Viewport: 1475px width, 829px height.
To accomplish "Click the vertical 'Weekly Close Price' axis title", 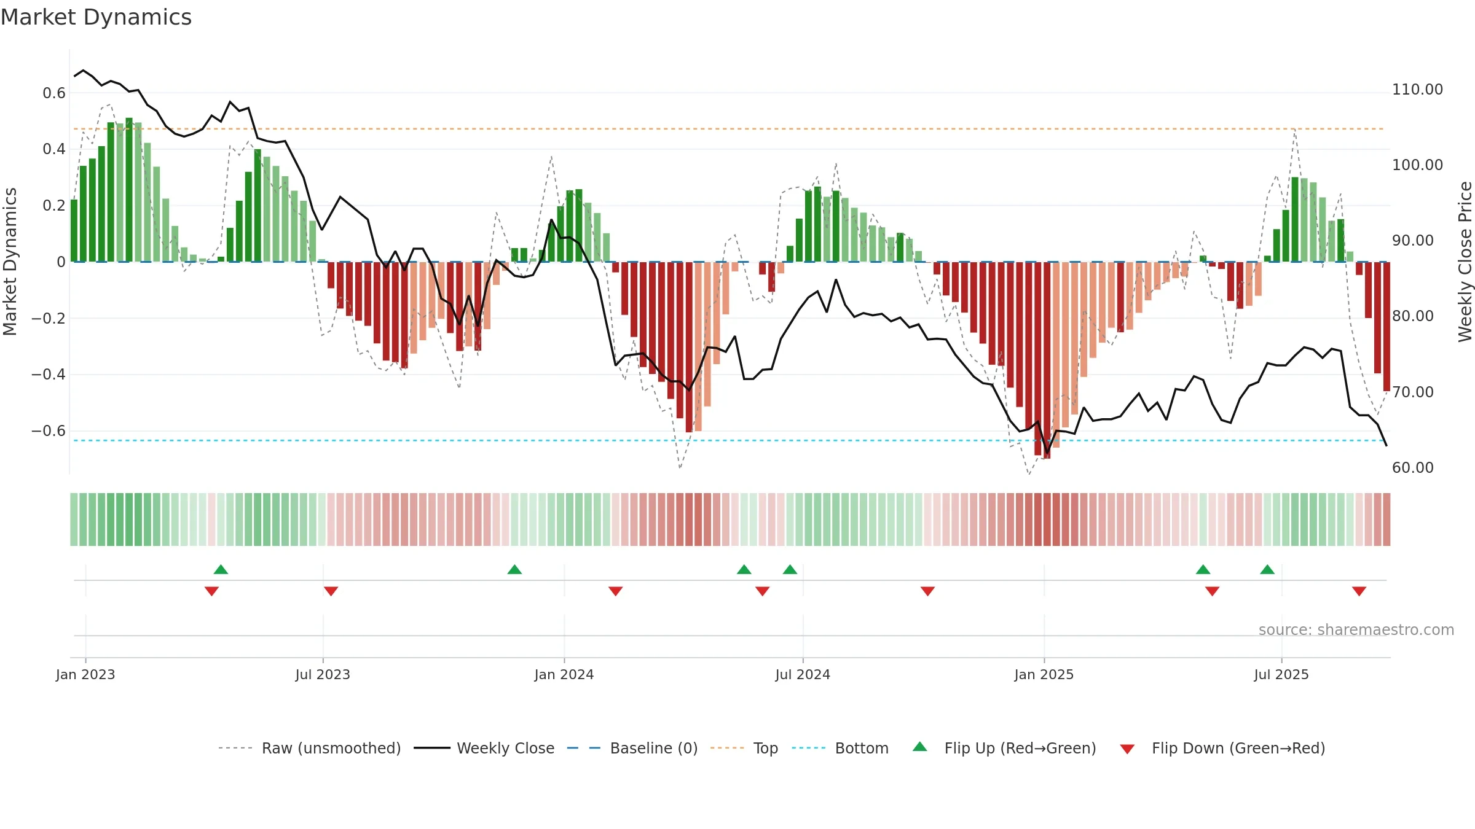I will tap(1465, 262).
